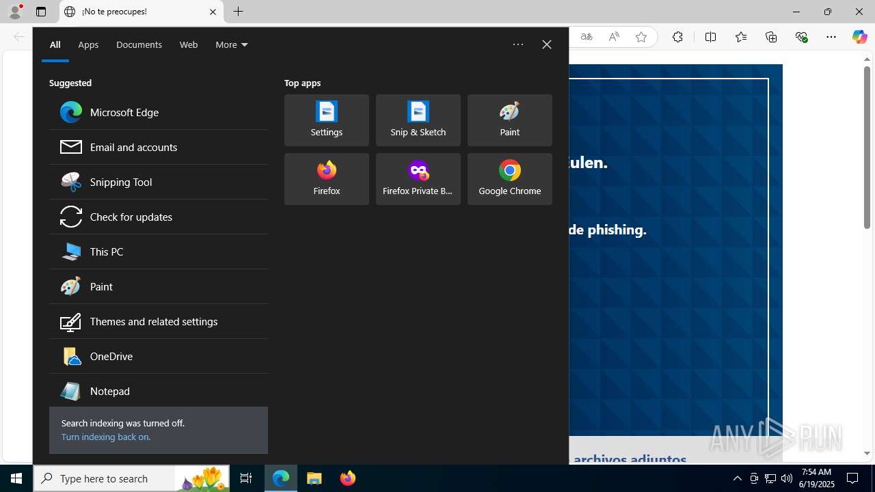Image resolution: width=875 pixels, height=492 pixels.
Task: Open Task View on the taskbar
Action: click(246, 478)
